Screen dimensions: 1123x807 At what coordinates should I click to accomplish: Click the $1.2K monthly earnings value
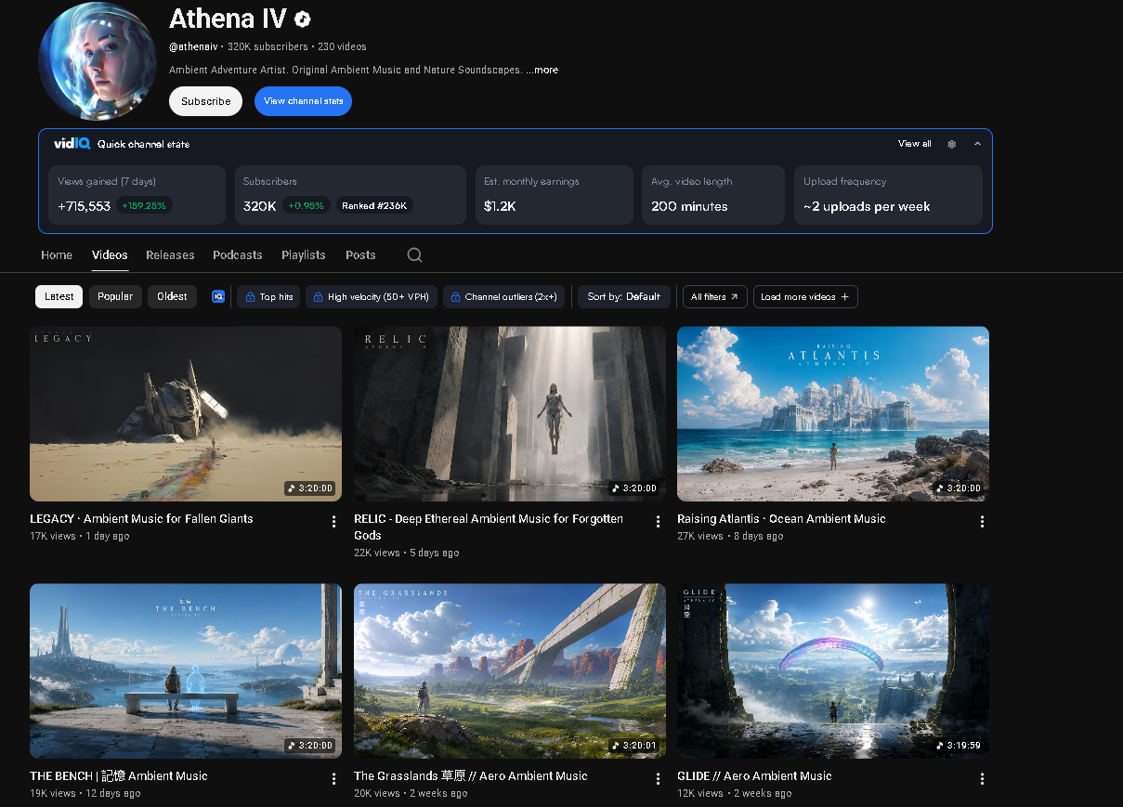500,206
